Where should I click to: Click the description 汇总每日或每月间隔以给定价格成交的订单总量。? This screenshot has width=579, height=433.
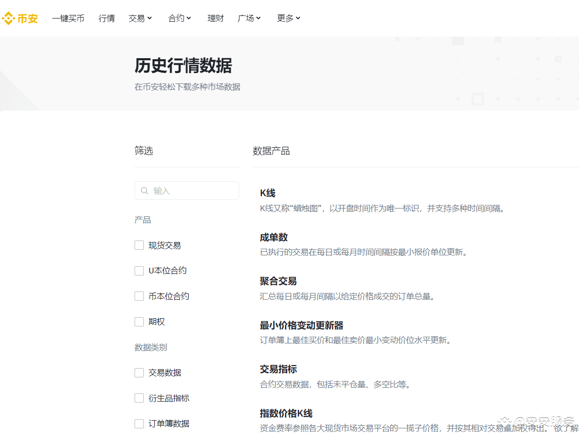pyautogui.click(x=348, y=297)
